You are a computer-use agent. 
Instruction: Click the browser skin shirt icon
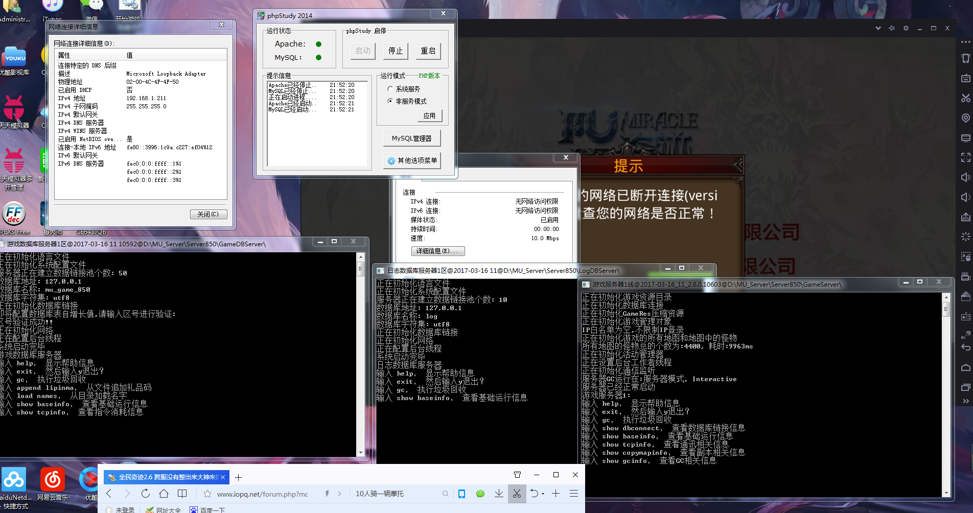pos(517,475)
